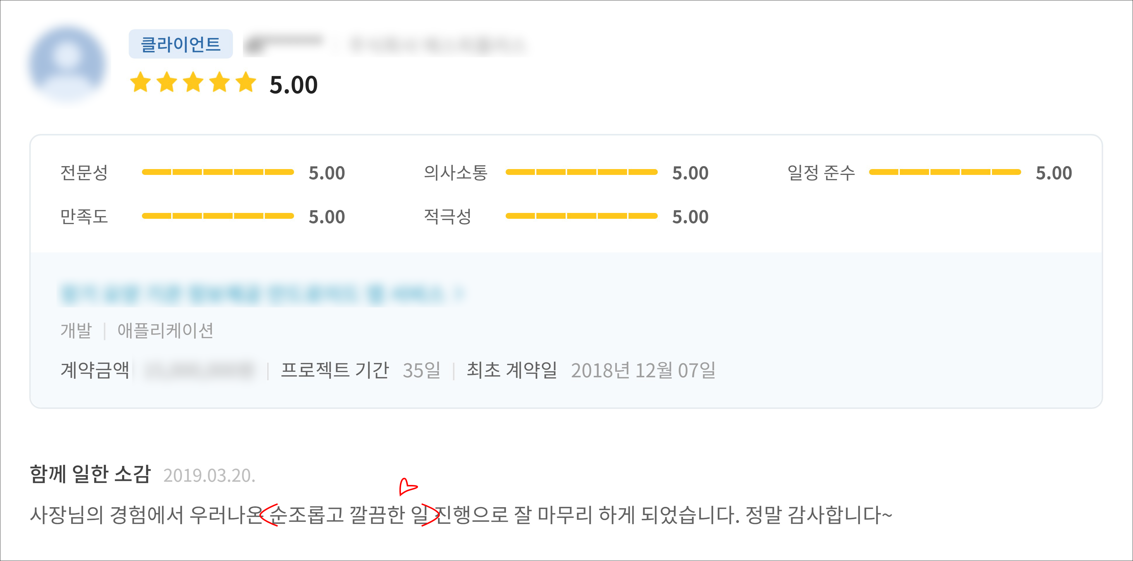Click the 클라이언트 badge
Image resolution: width=1133 pixels, height=561 pixels.
(180, 44)
